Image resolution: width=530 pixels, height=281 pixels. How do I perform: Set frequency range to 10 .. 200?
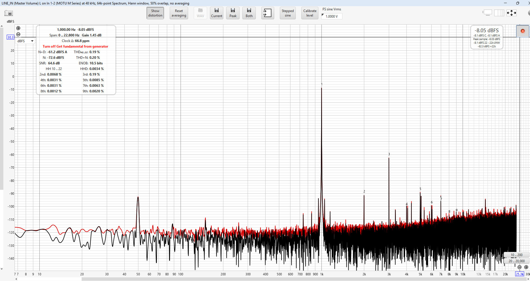[516, 255]
